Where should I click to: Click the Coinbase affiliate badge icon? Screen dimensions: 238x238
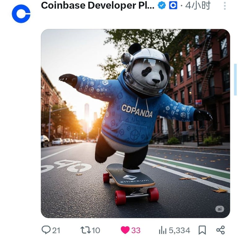pyautogui.click(x=173, y=6)
